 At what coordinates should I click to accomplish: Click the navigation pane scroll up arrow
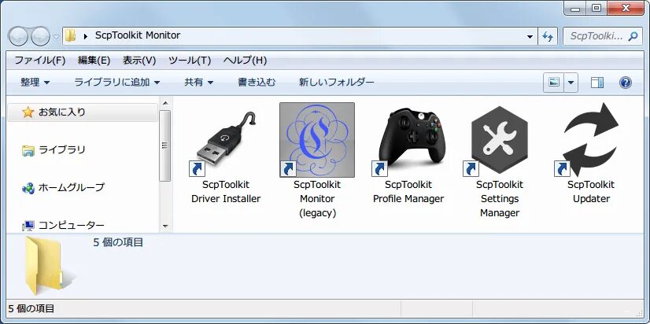coord(165,103)
